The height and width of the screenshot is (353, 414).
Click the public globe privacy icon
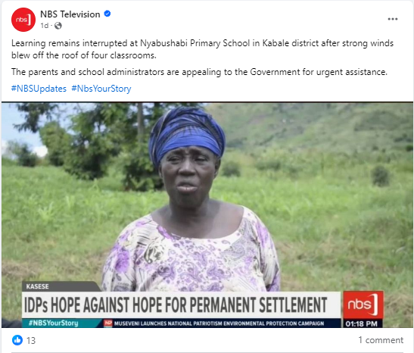coord(58,26)
